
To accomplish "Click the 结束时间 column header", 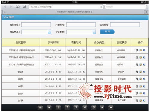I will point(76,42).
